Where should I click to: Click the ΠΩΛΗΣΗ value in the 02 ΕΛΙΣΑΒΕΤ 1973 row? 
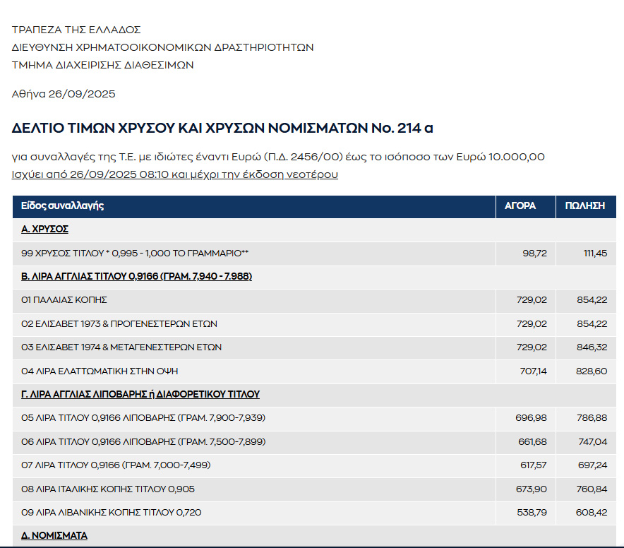pyautogui.click(x=592, y=323)
